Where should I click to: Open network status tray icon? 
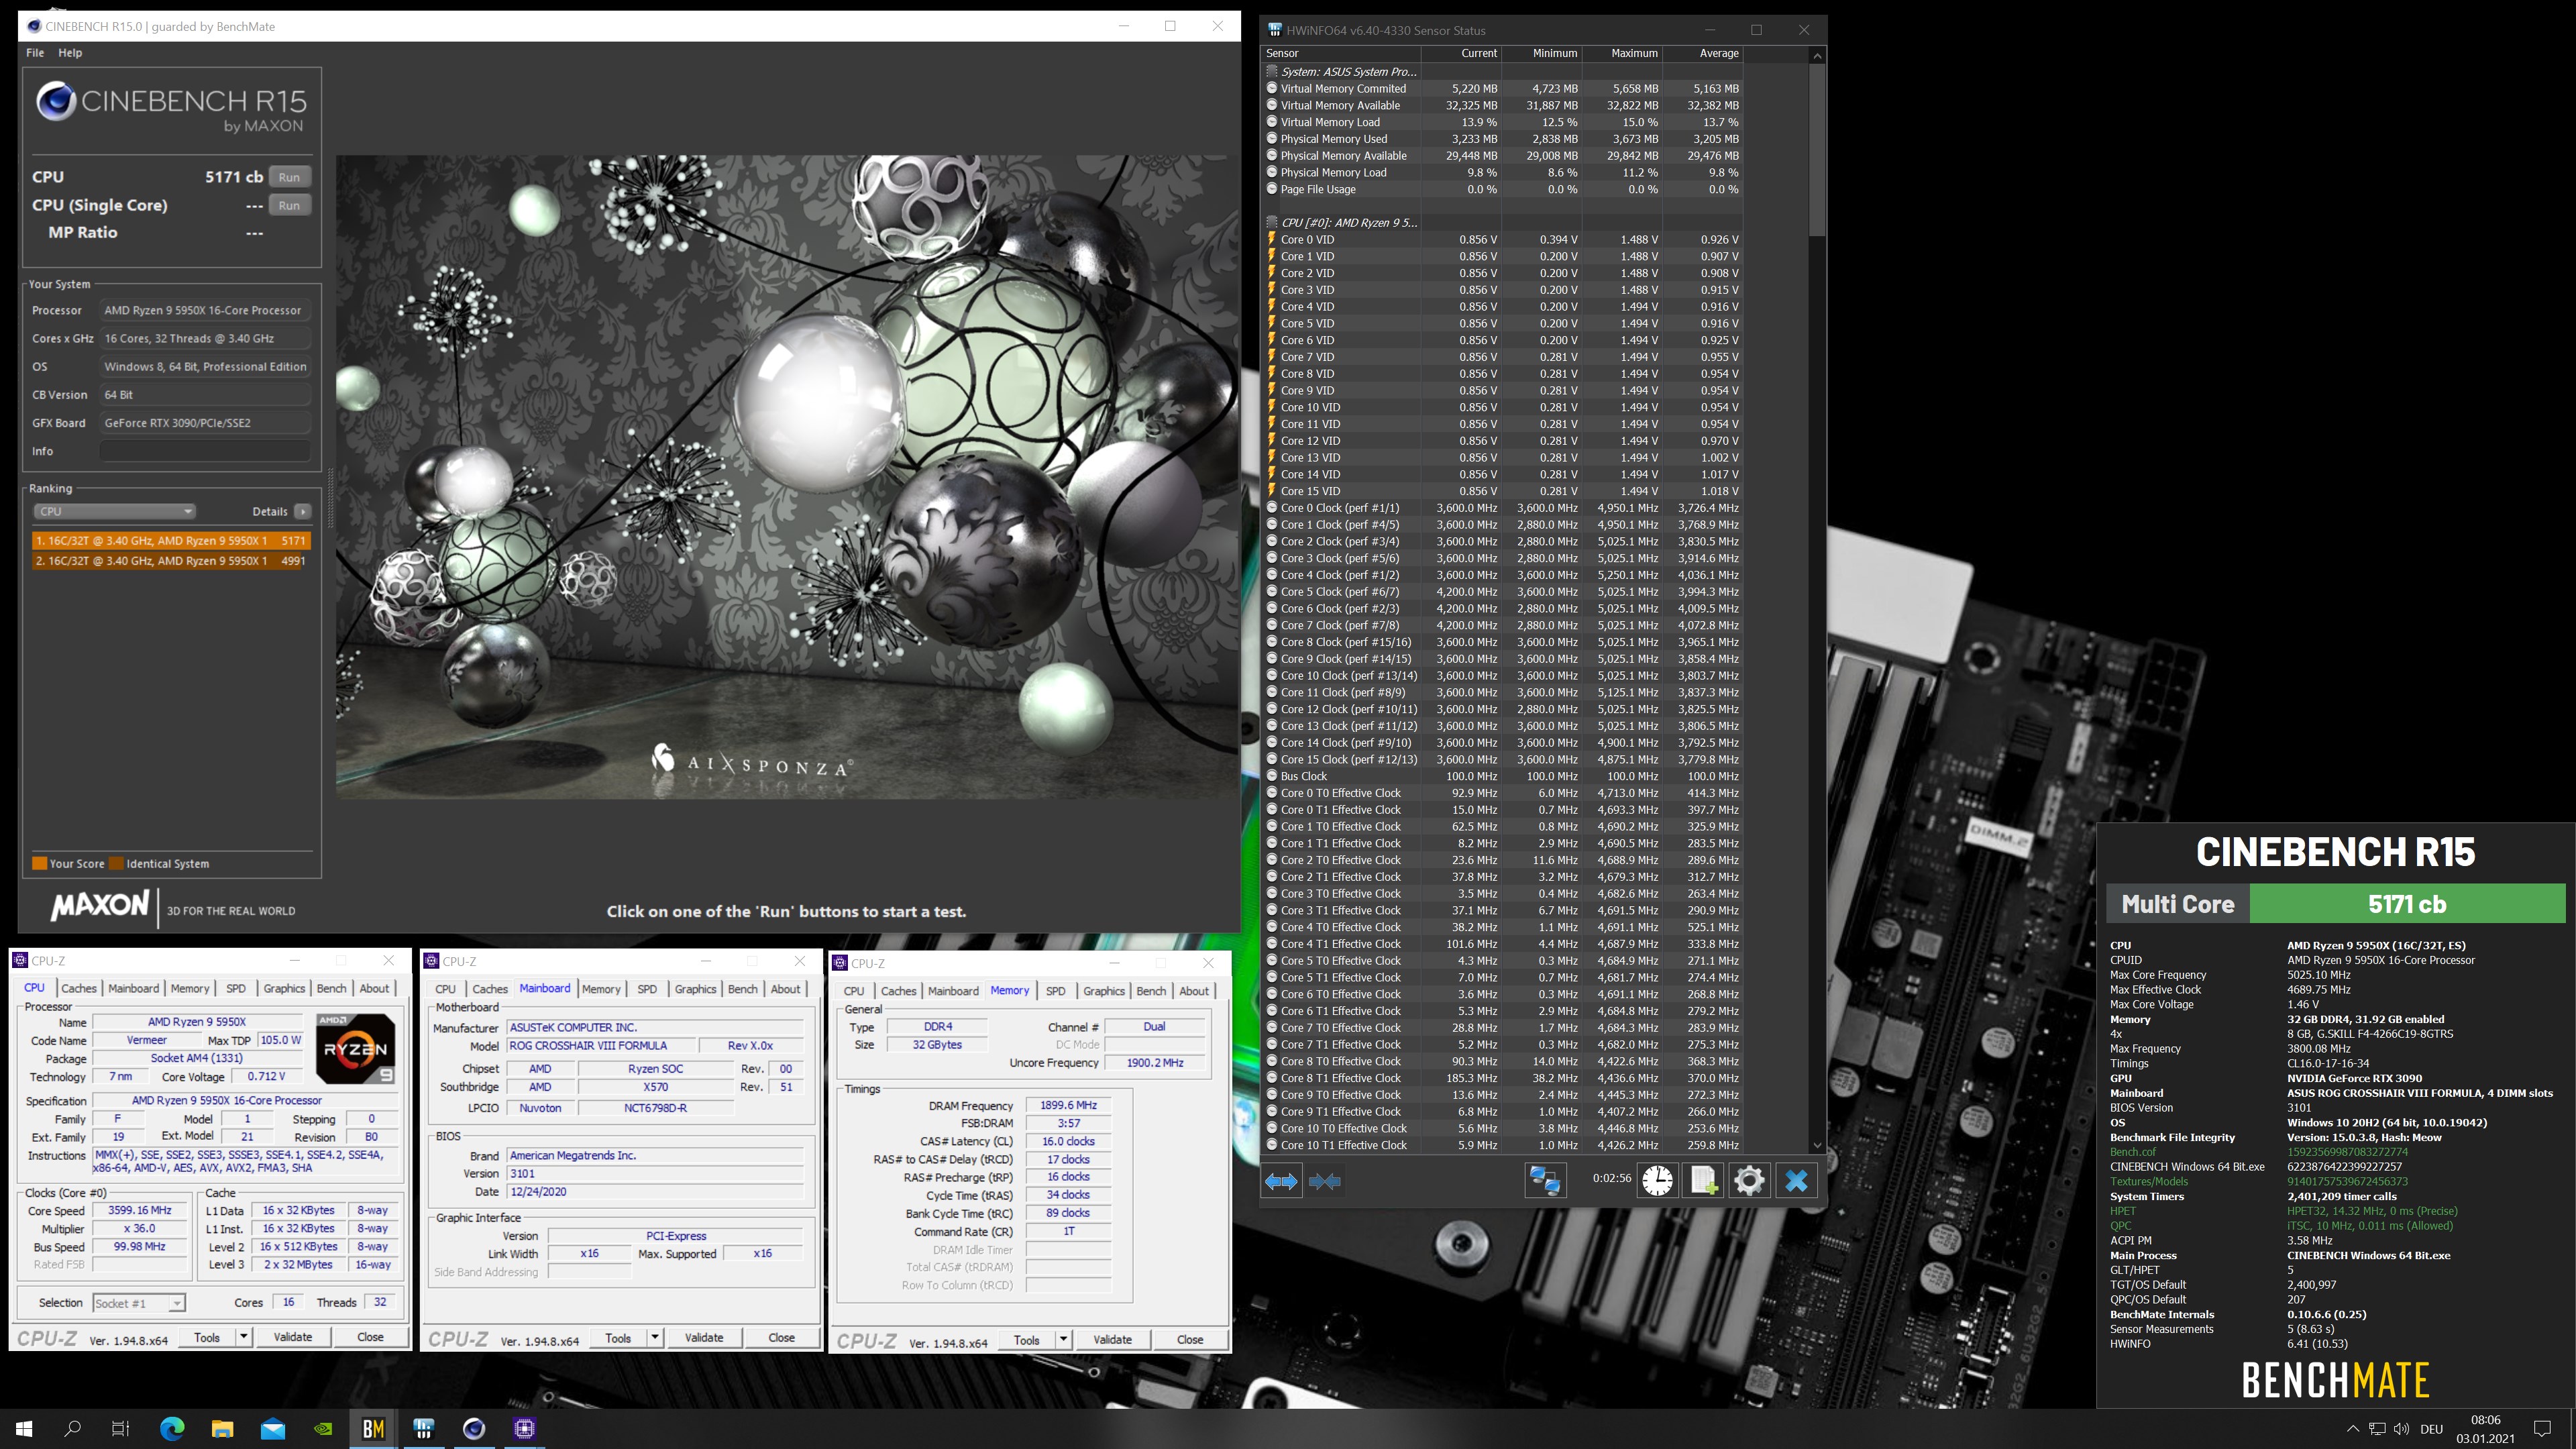pyautogui.click(x=2377, y=1429)
